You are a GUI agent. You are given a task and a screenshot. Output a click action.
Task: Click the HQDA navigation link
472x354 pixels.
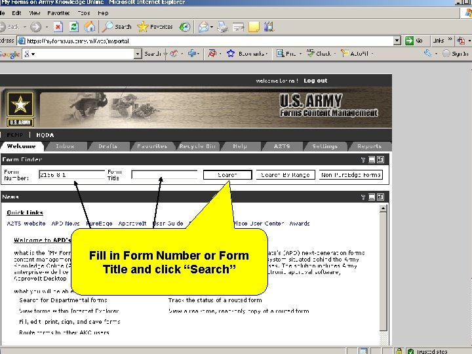(45, 135)
